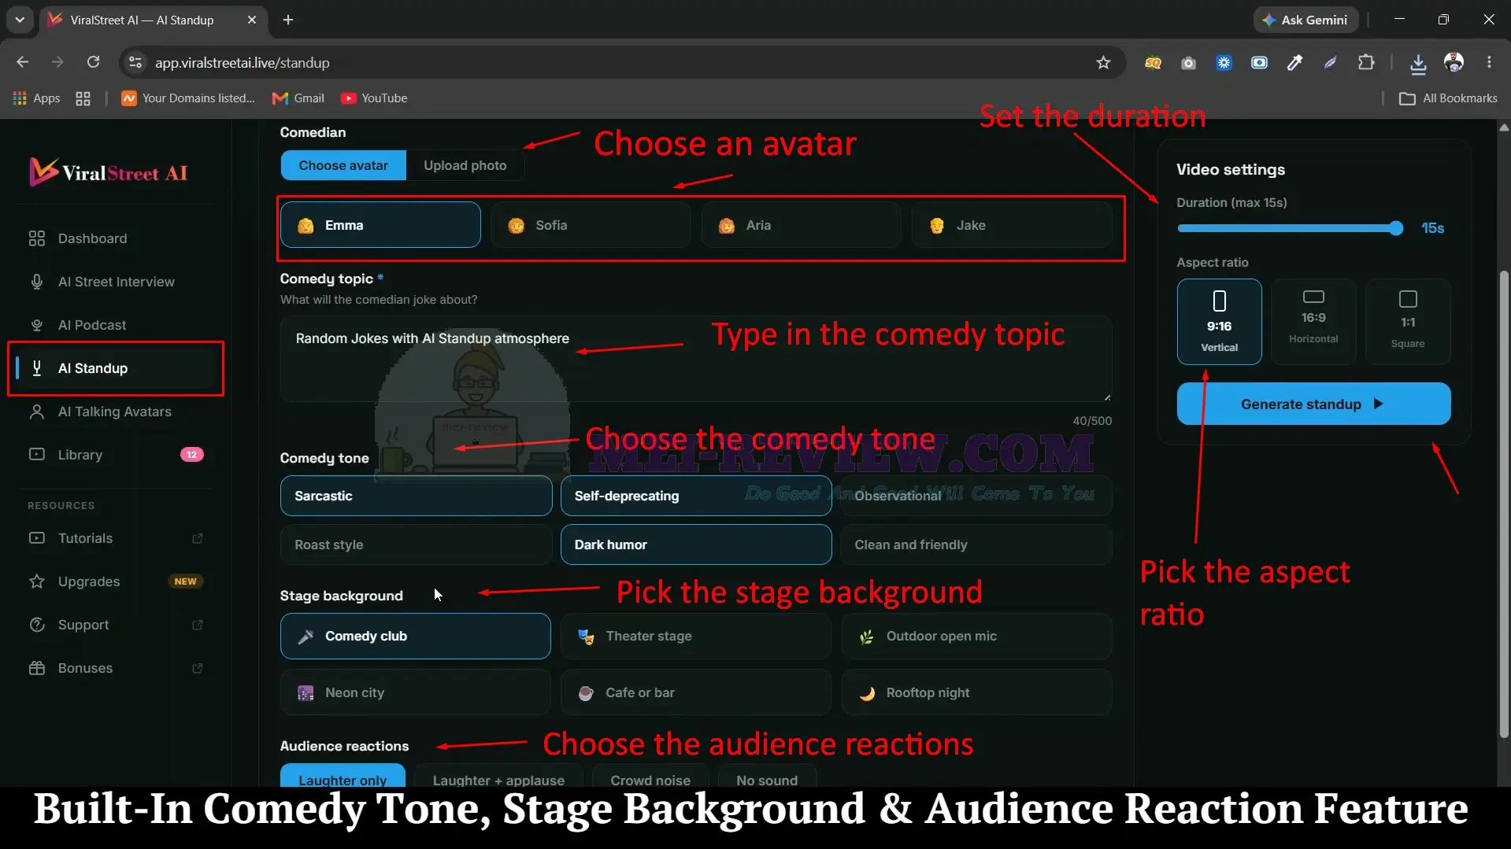Click inside the comedy topic text box
The image size is (1511, 849).
(696, 359)
